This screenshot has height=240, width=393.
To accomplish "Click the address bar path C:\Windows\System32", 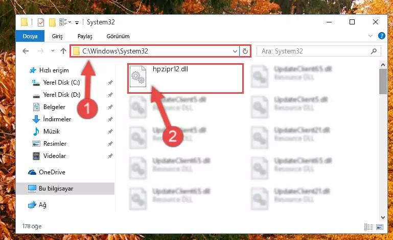I will tap(115, 51).
